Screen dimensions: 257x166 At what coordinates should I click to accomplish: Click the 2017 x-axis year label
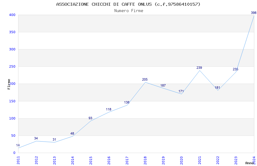pos(127,161)
